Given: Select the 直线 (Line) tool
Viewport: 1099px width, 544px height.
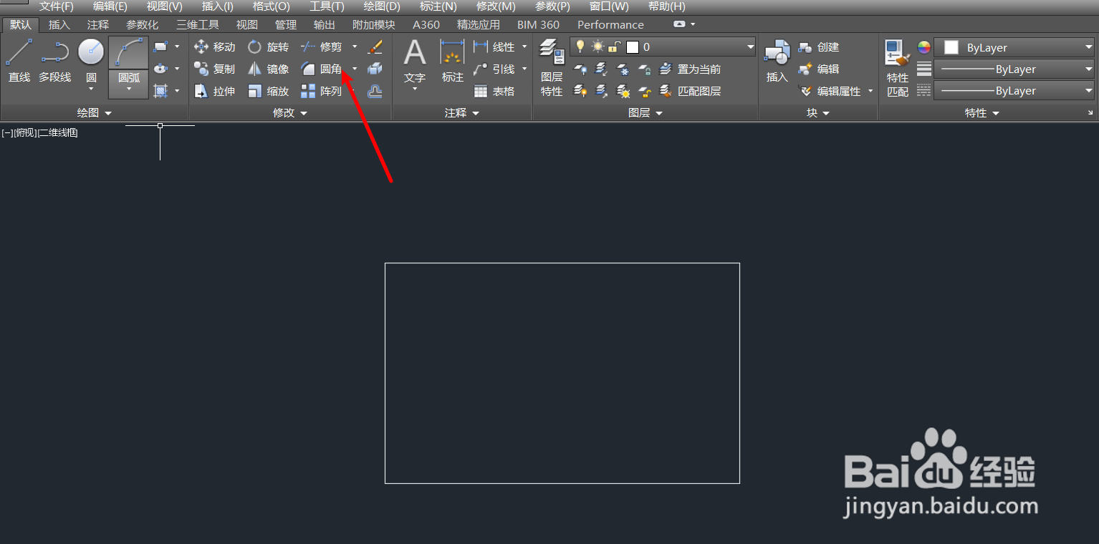Looking at the screenshot, I should (19, 62).
